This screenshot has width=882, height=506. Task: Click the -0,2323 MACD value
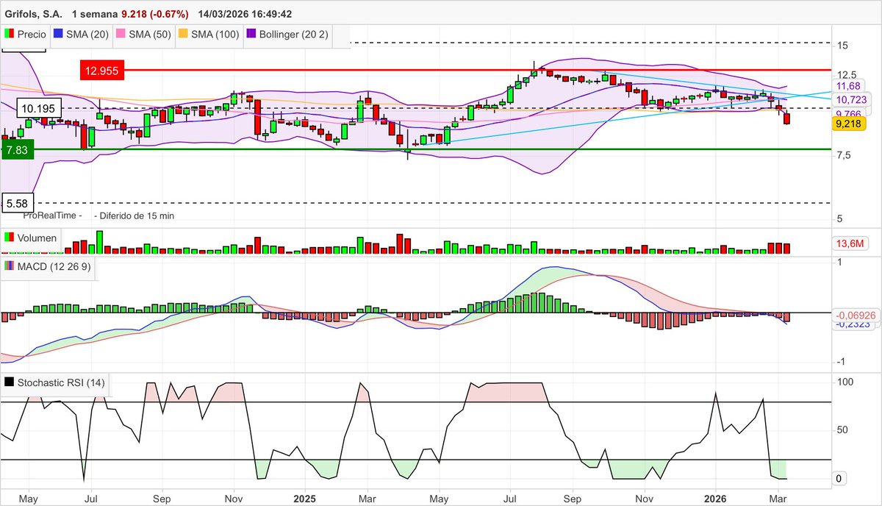point(853,324)
